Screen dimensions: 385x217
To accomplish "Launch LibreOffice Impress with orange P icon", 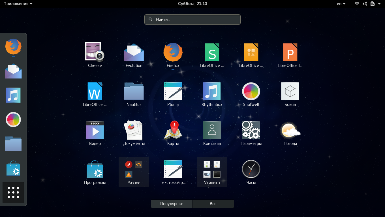I will pos(290,55).
